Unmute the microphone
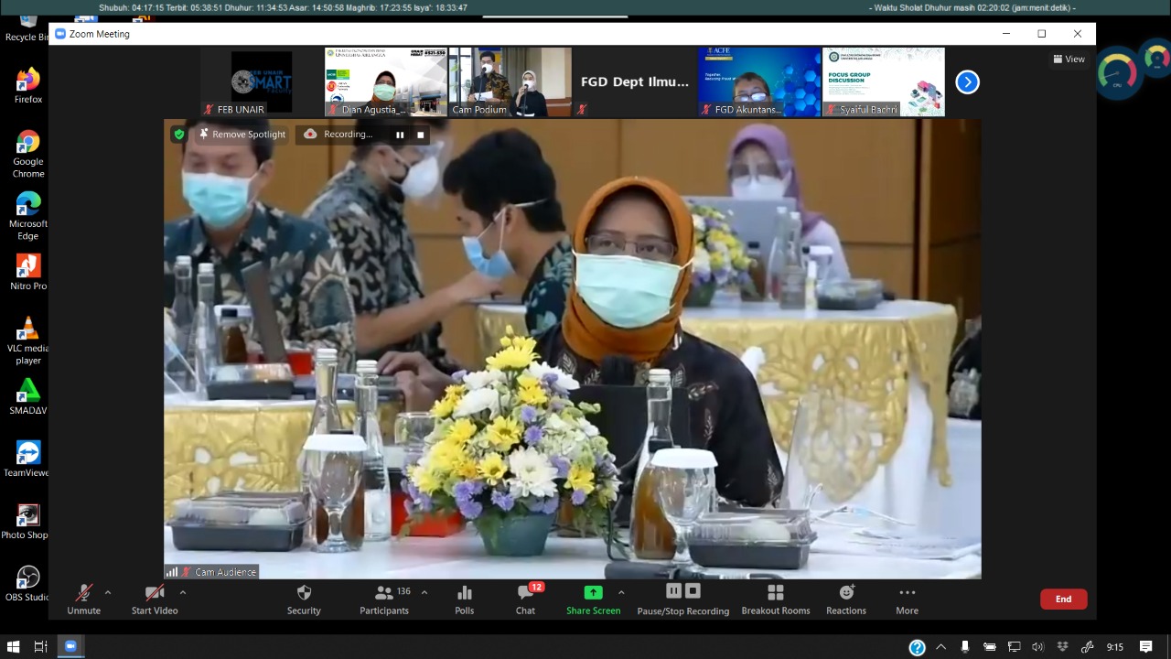 tap(83, 593)
